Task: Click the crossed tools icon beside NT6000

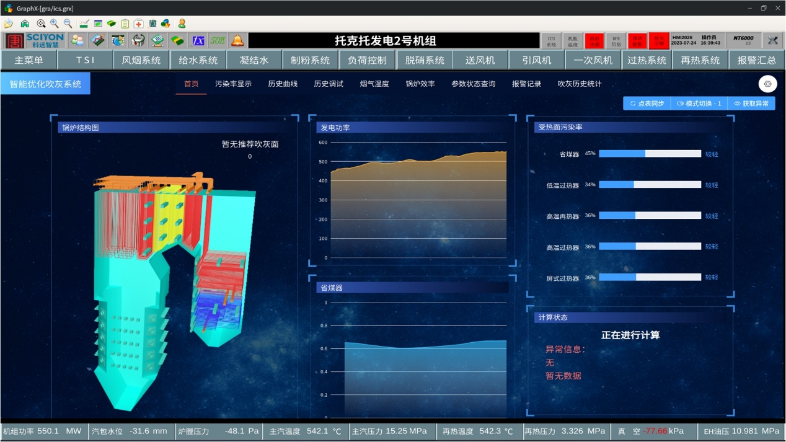Action: point(772,41)
